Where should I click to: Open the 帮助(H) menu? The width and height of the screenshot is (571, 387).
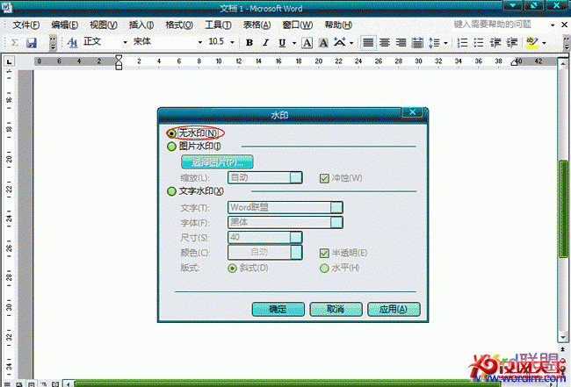[338, 25]
